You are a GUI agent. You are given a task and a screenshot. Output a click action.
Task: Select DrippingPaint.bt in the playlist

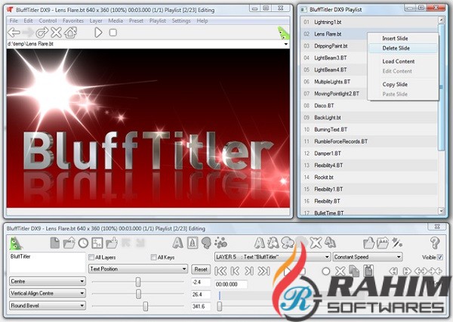[x=334, y=46]
